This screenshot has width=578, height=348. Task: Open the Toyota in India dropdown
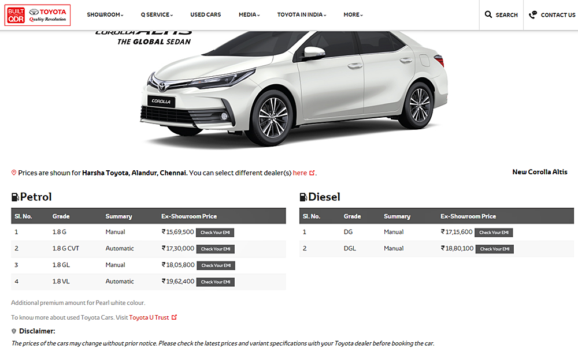[x=302, y=14]
